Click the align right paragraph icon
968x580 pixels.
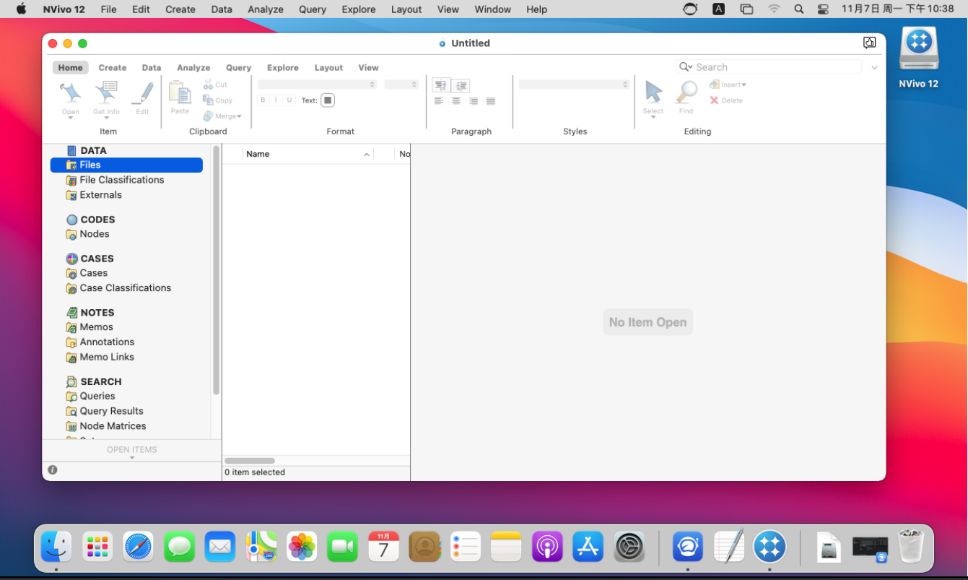coord(474,101)
